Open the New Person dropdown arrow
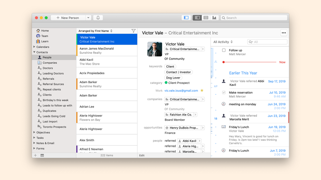Image resolution: width=321 pixels, height=180 pixels. pos(88,18)
